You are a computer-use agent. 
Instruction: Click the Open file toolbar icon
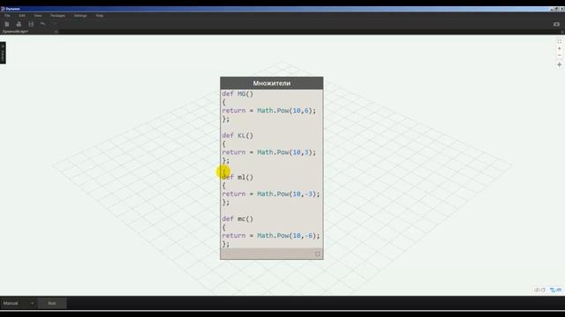(19, 24)
